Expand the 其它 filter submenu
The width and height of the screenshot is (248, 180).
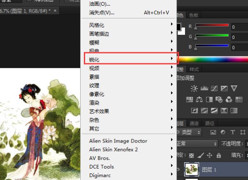129,129
